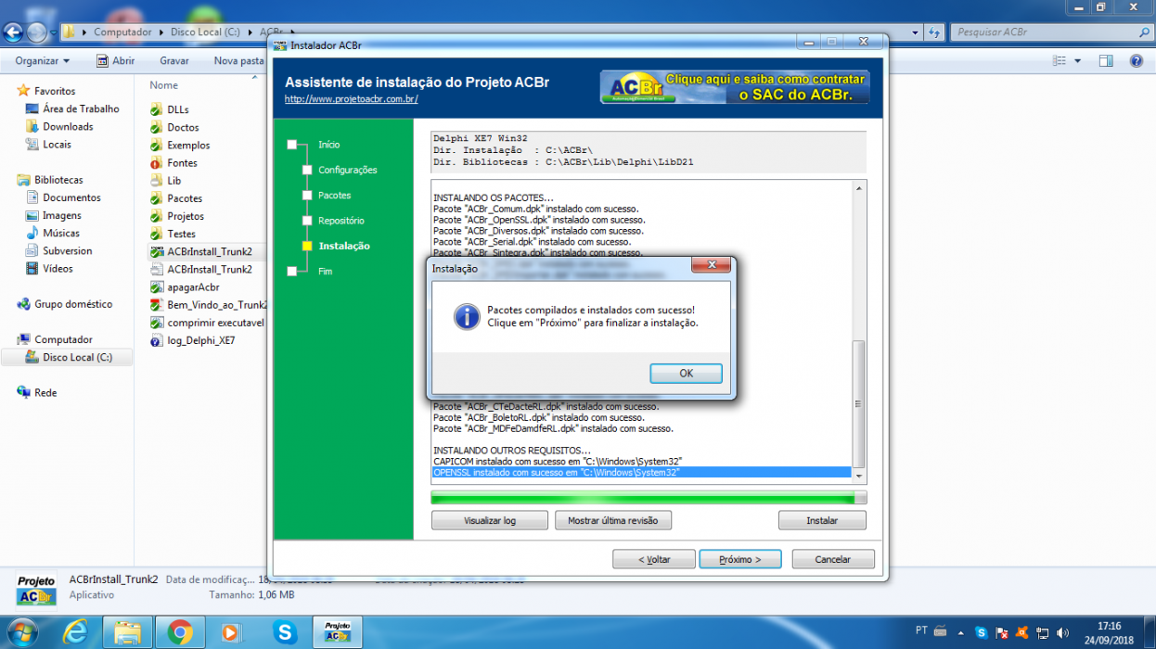Screen dimensions: 1156x649
Task: Select the DLLs folder icon
Action: 157,109
